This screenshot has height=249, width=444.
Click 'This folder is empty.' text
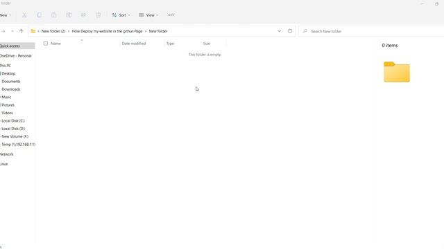[205, 55]
